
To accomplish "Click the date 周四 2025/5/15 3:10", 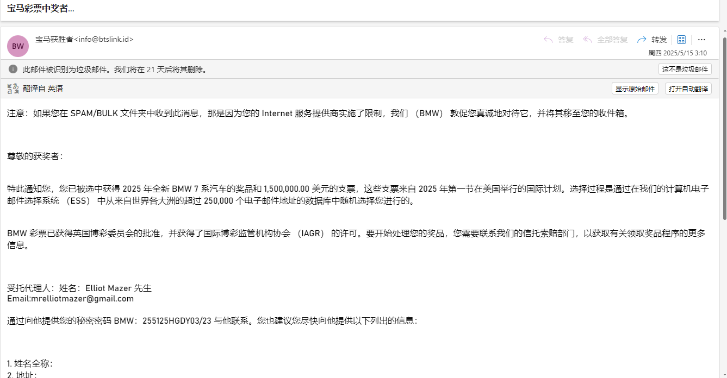I will [678, 53].
